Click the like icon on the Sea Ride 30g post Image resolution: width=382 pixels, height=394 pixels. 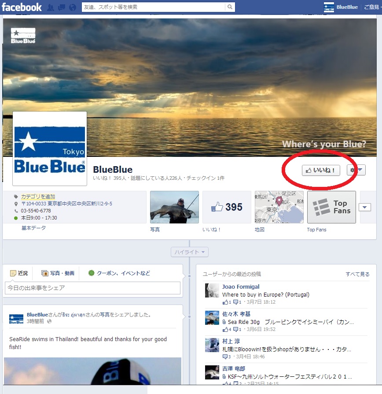pyautogui.click(x=225, y=329)
